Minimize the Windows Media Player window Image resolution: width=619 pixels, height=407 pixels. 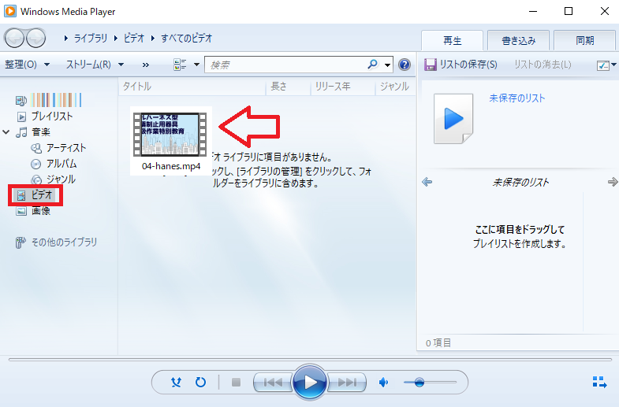tap(532, 11)
